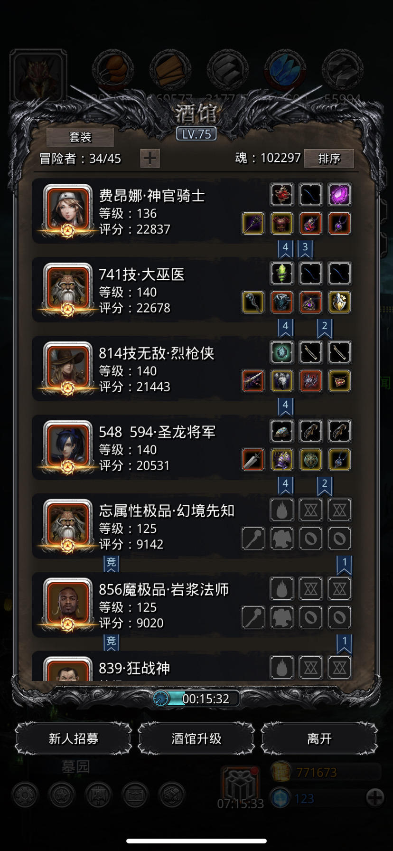Select 741技·大巫医's green lantern item
Screen dimensions: 393x851
[x=282, y=274]
